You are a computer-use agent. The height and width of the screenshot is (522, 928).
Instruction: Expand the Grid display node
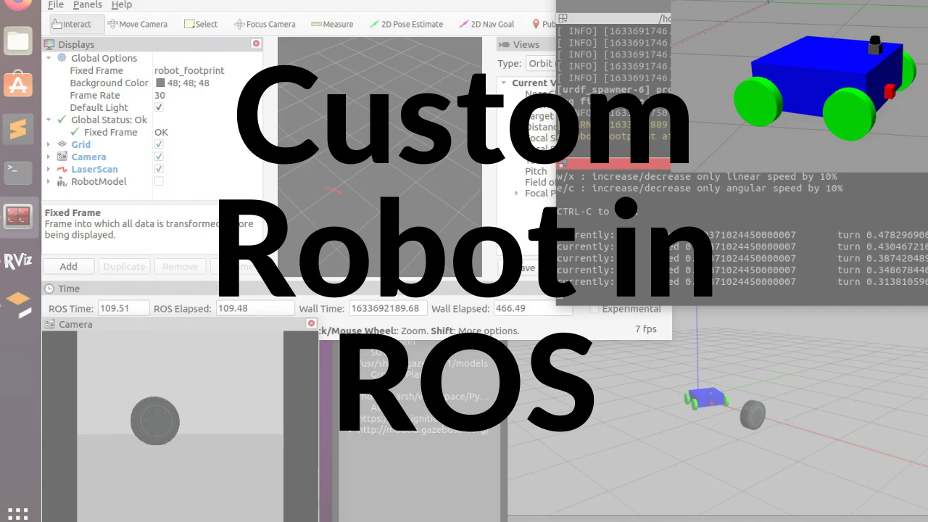click(49, 144)
